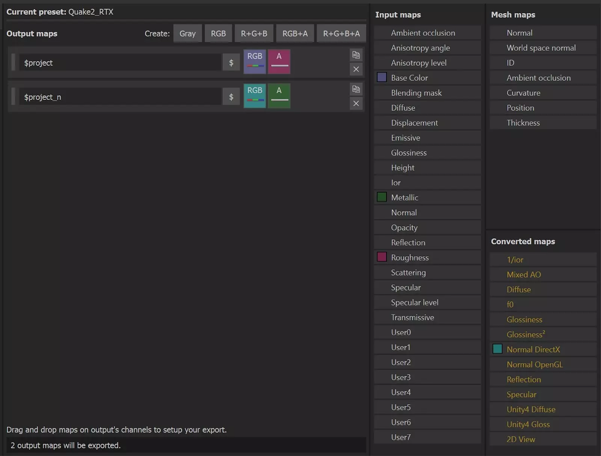Click the Base Color purple swatch

coord(382,77)
